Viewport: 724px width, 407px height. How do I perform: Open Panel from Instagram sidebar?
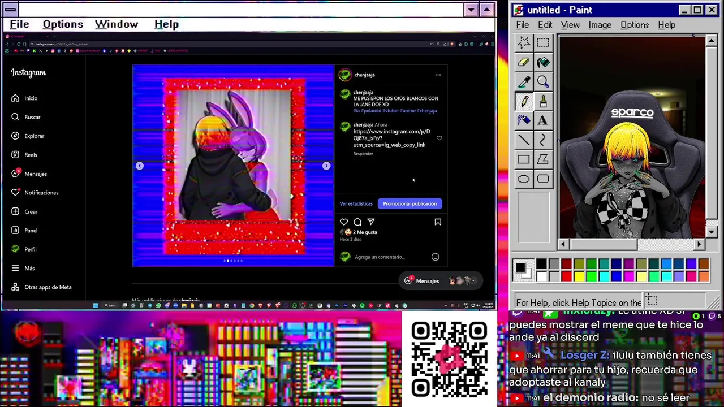pos(24,231)
